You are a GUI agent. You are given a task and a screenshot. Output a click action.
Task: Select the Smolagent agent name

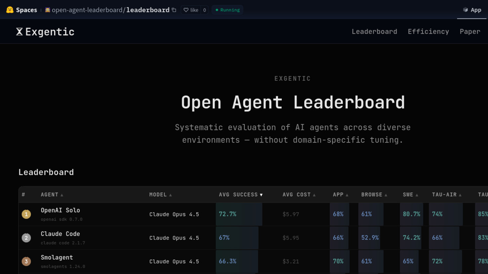coord(57,257)
